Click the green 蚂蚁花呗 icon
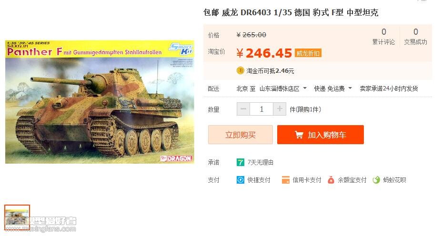This screenshot has width=442, height=236. coord(376,180)
